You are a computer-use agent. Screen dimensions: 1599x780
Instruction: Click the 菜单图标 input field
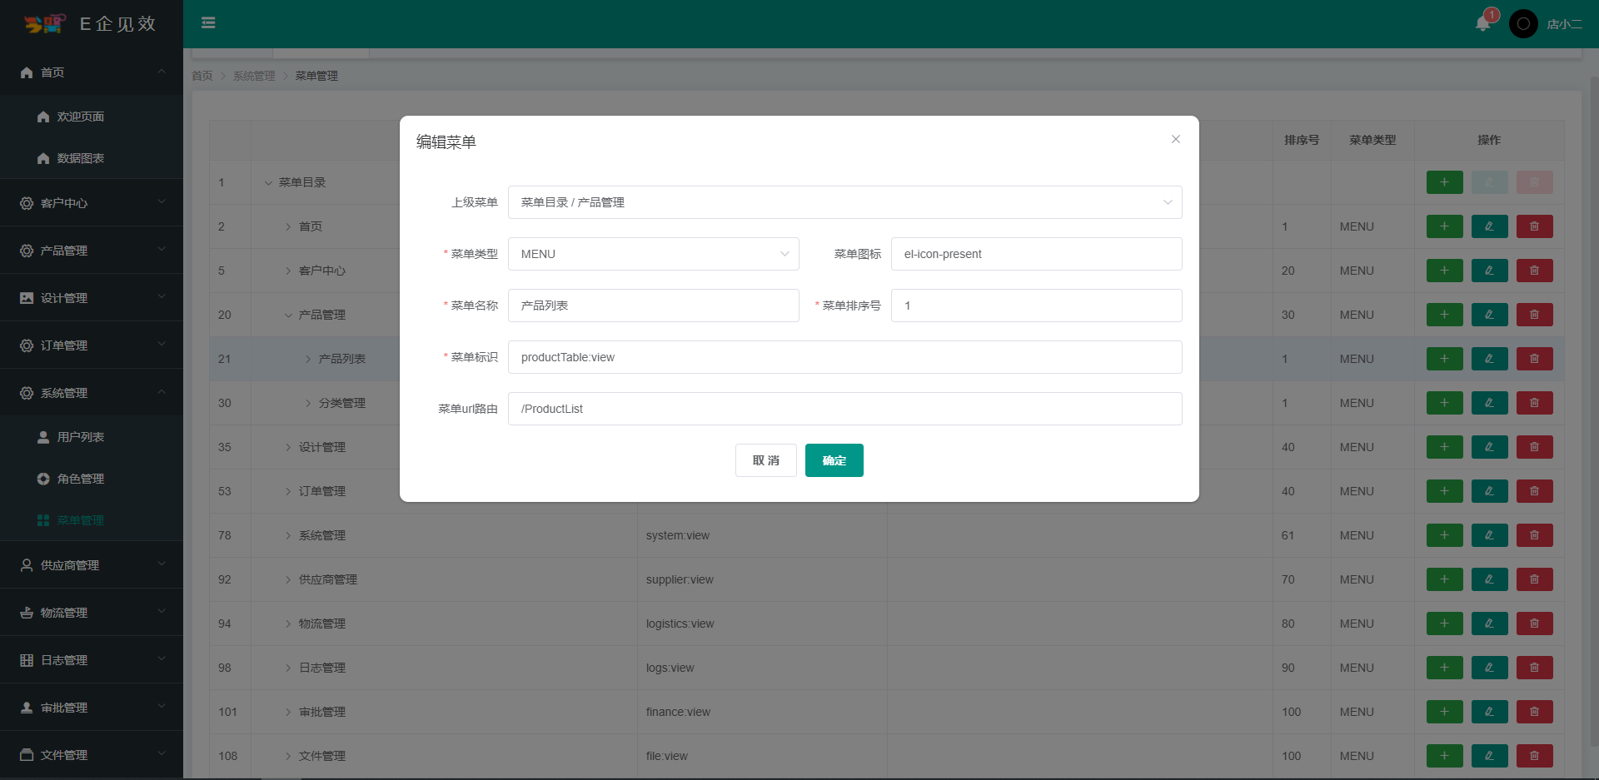coord(1036,254)
